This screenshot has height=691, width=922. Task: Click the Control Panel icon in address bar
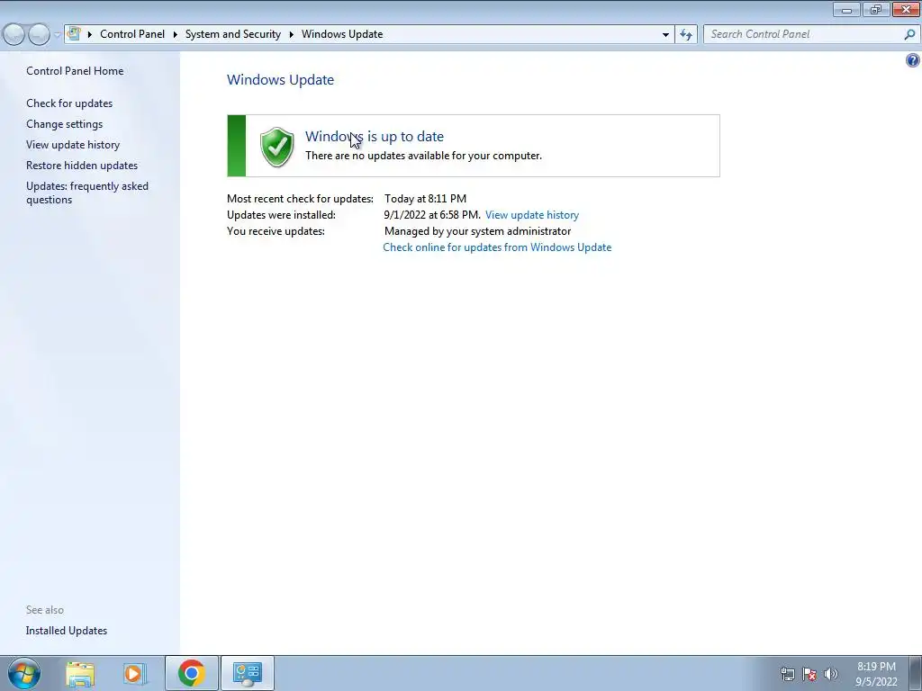(74, 33)
